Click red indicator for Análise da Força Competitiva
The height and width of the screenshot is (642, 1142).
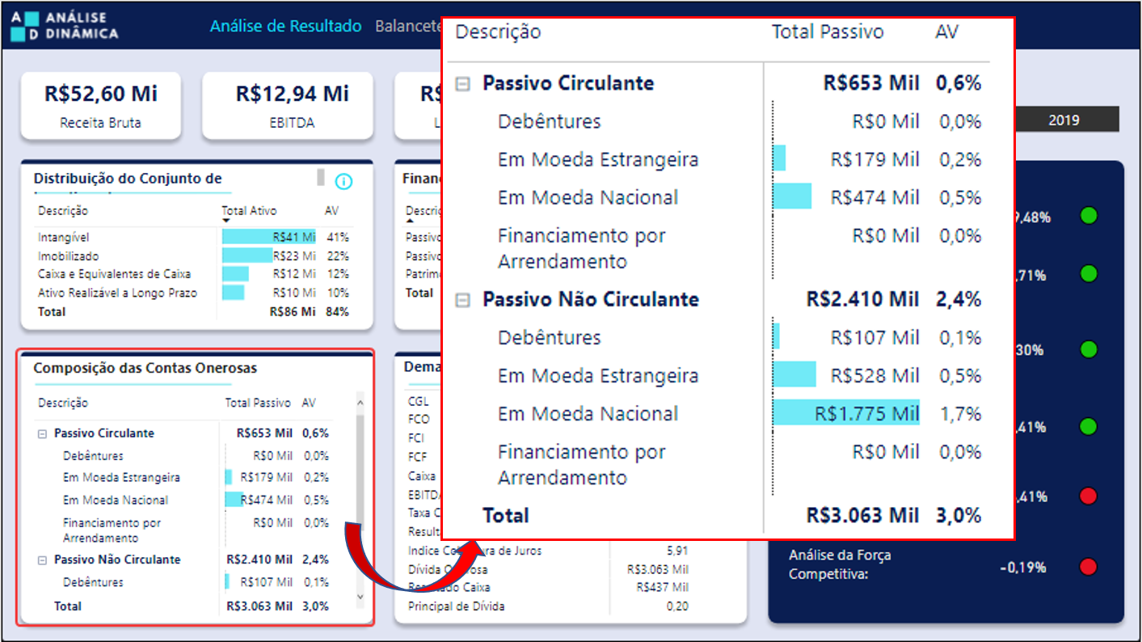click(1089, 567)
